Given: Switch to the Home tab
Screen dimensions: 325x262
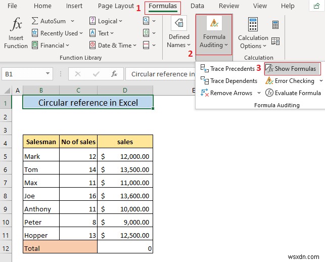Looking at the screenshot, I should pyautogui.click(x=42, y=6).
